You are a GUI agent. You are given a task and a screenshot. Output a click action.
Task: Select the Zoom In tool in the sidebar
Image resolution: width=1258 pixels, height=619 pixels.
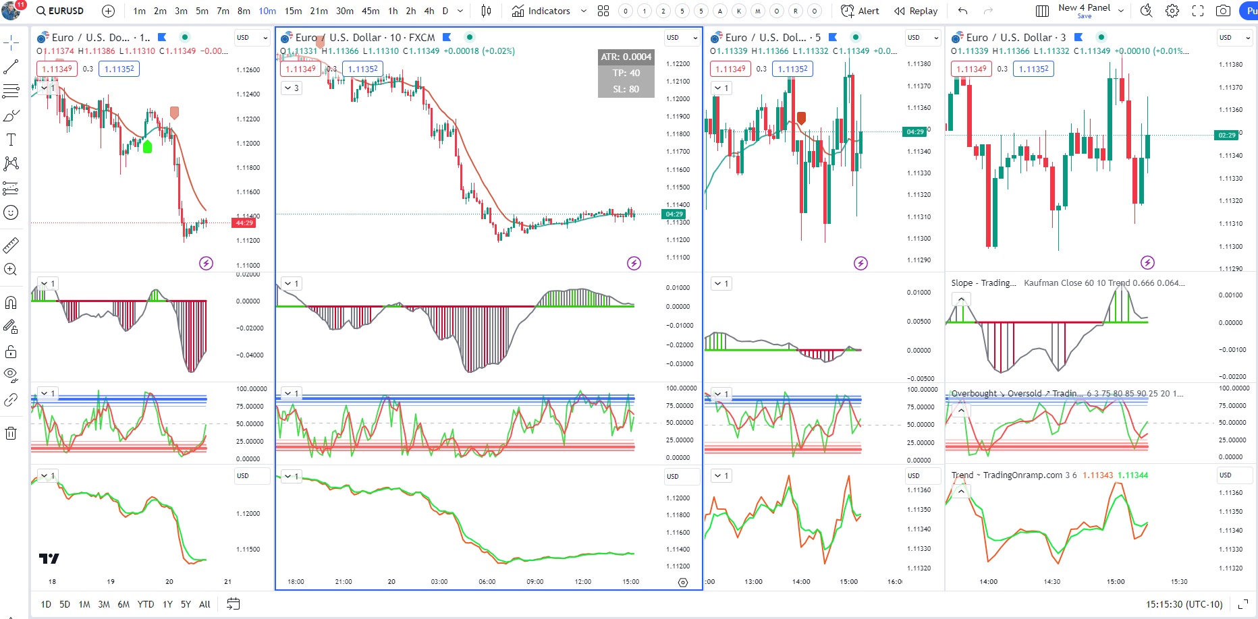point(11,269)
